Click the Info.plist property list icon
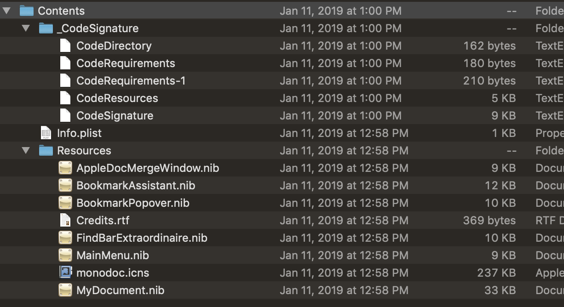Viewport: 564px width, 307px height. tap(46, 133)
